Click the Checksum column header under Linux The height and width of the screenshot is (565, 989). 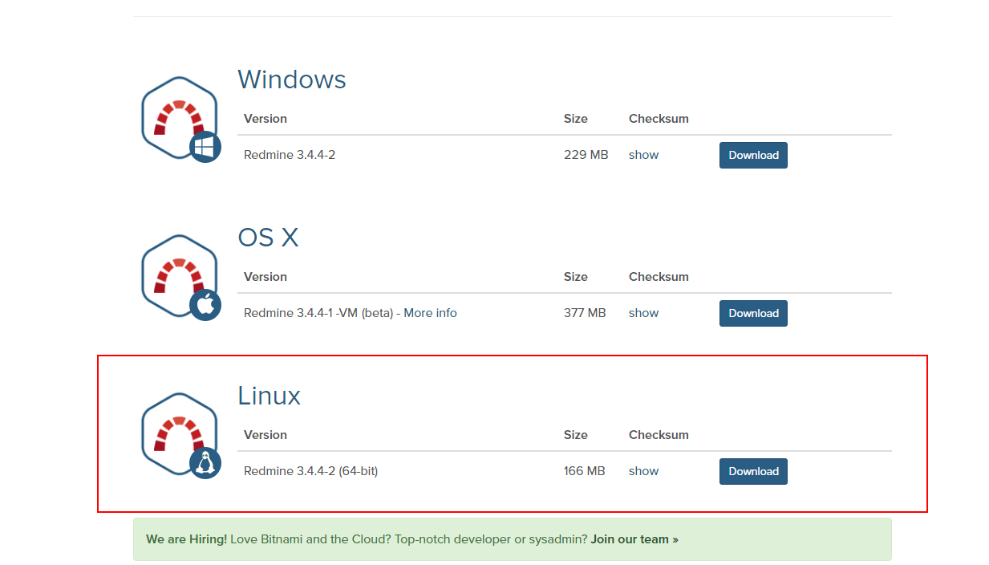pos(659,435)
